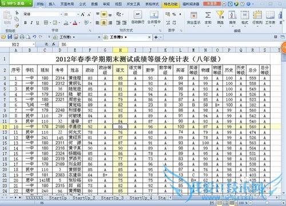The image size is (286, 206).
Task: Click the H12 Name Box field
Action: (18, 45)
